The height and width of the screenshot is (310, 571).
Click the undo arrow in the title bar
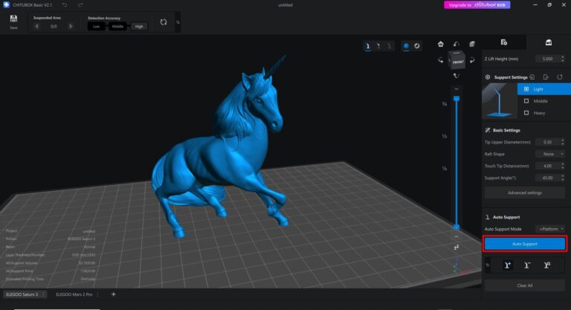(x=65, y=4)
